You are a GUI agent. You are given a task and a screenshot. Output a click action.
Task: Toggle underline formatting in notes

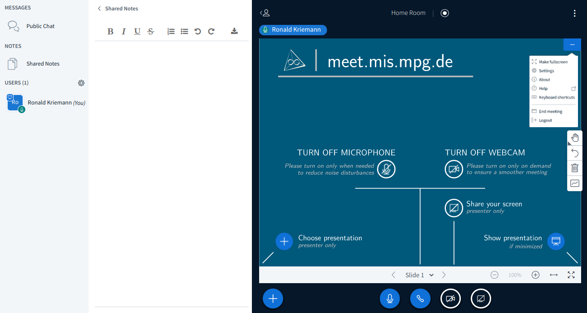pos(137,31)
